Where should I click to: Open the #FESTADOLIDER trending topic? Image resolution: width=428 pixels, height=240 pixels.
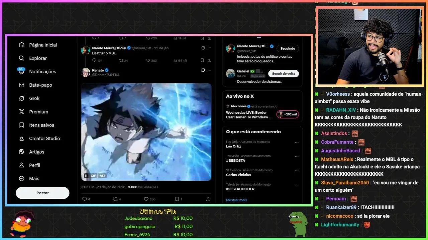coord(240,189)
